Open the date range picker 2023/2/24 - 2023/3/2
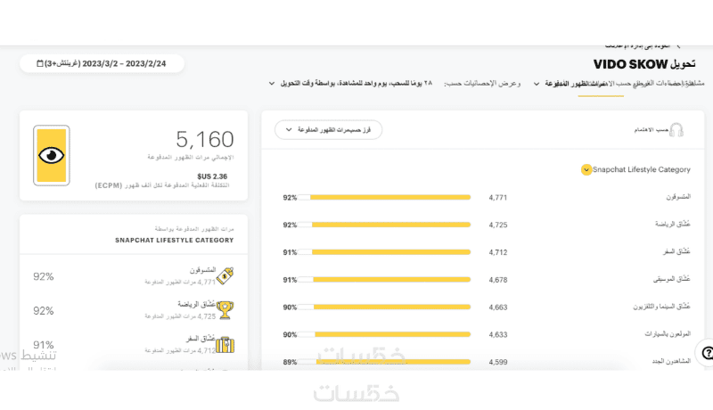The width and height of the screenshot is (713, 410). tap(102, 64)
